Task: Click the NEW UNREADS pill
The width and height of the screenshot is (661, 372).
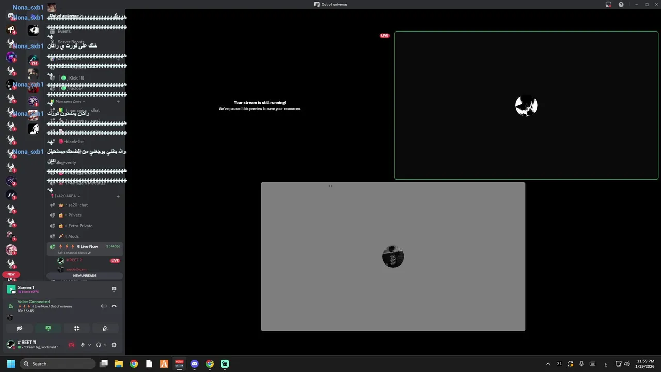Action: tap(85, 276)
